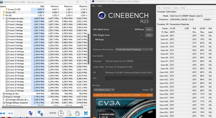Click the Cinebench title bar sphere icon
The width and height of the screenshot is (216, 118).
[93, 1]
